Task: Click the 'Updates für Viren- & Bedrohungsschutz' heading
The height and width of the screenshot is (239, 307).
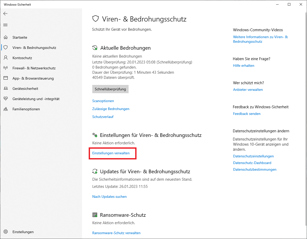Action: click(x=145, y=171)
